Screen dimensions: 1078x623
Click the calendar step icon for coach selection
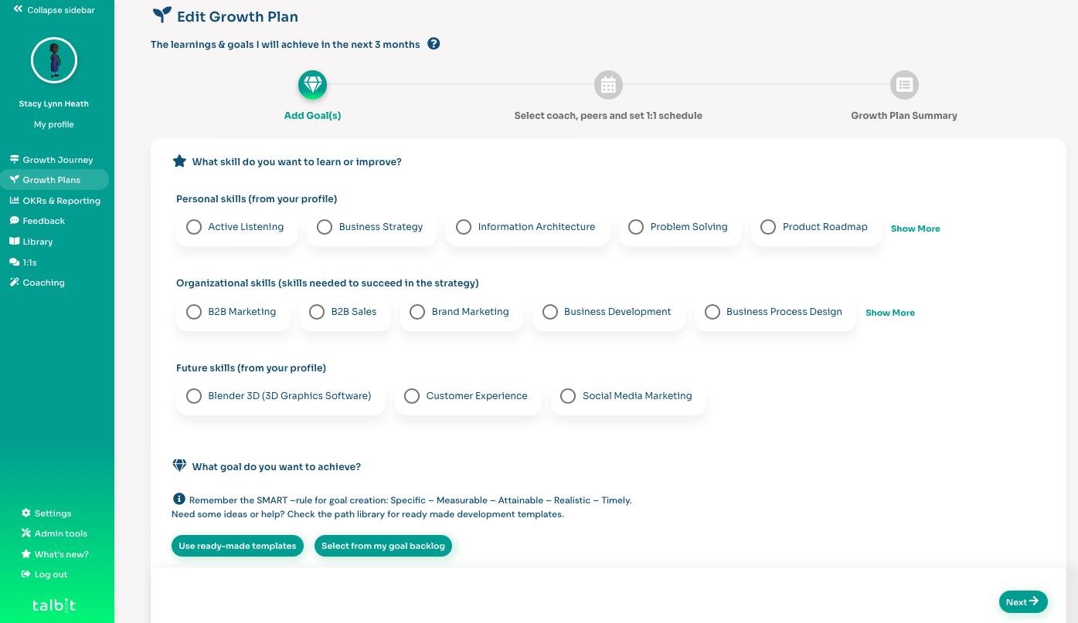pyautogui.click(x=608, y=85)
